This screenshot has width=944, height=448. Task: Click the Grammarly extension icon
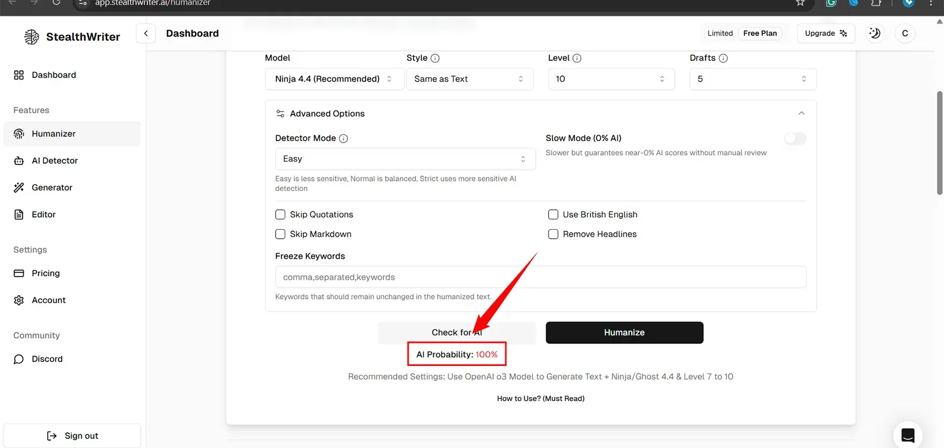[831, 3]
